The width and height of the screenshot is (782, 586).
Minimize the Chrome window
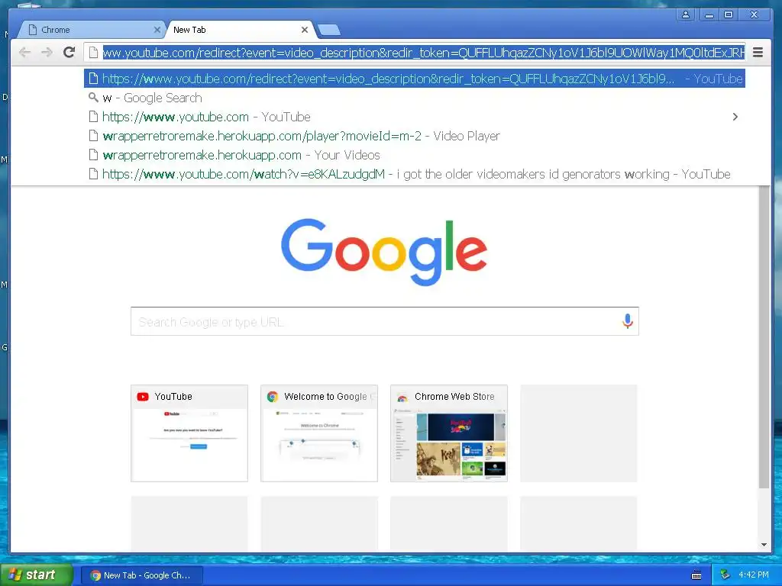pyautogui.click(x=709, y=14)
